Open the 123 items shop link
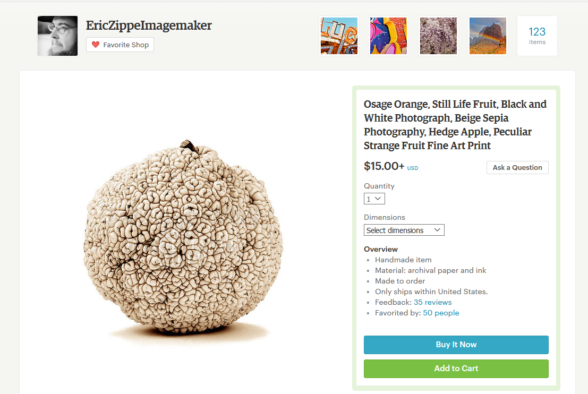Screen dimensions: 588x394 [537, 36]
